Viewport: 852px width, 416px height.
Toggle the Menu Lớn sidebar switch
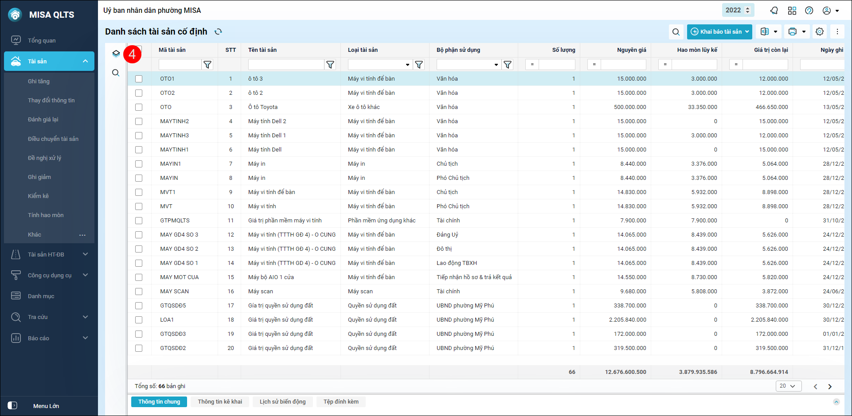pyautogui.click(x=12, y=406)
